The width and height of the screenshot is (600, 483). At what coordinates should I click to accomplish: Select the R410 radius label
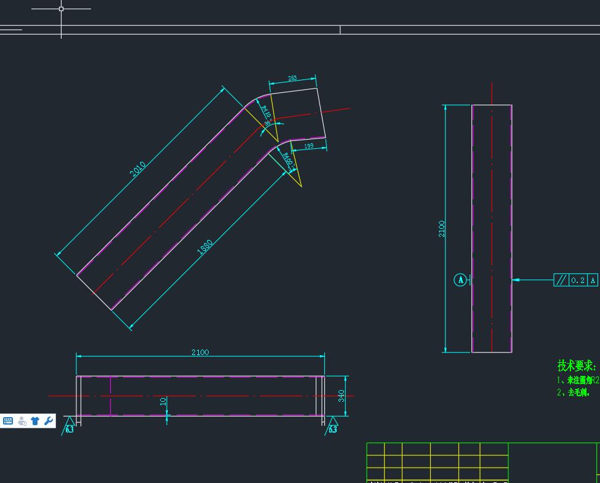coord(266,111)
